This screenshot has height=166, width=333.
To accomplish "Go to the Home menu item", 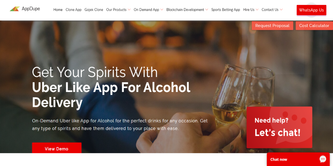I will tap(58, 10).
